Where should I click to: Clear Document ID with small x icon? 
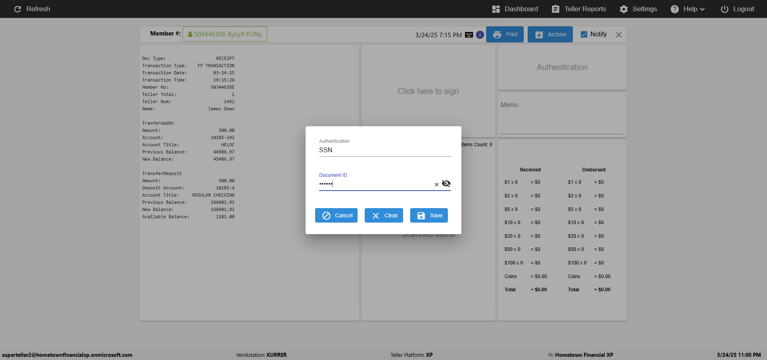(436, 184)
